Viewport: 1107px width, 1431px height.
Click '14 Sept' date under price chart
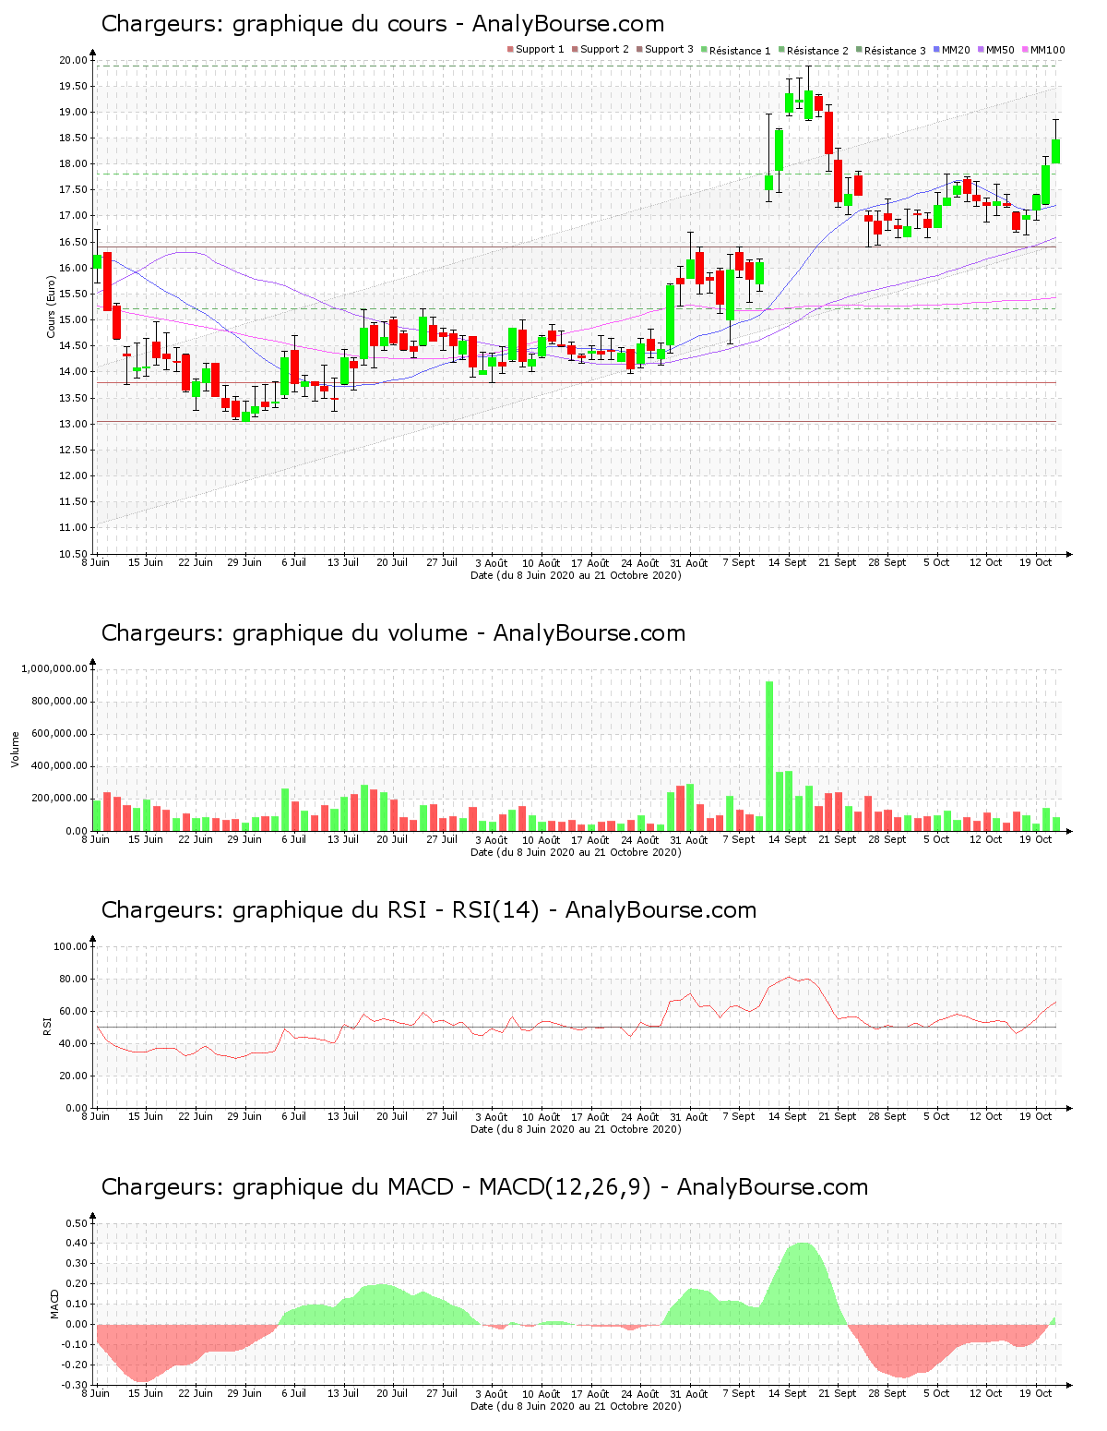[788, 562]
